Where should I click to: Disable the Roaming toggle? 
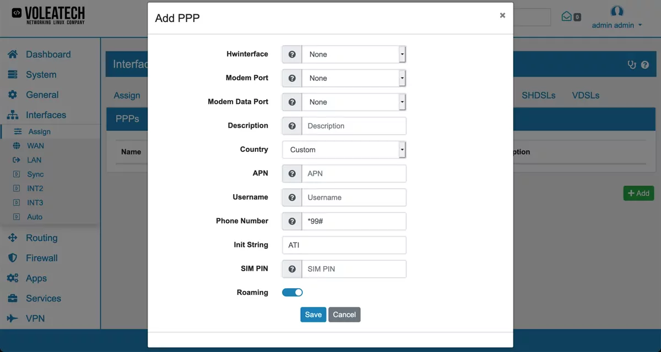pos(292,292)
